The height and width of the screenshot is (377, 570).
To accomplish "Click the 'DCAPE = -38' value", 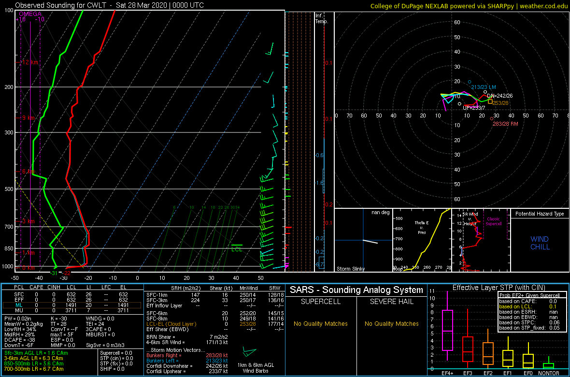I will click(x=19, y=341).
